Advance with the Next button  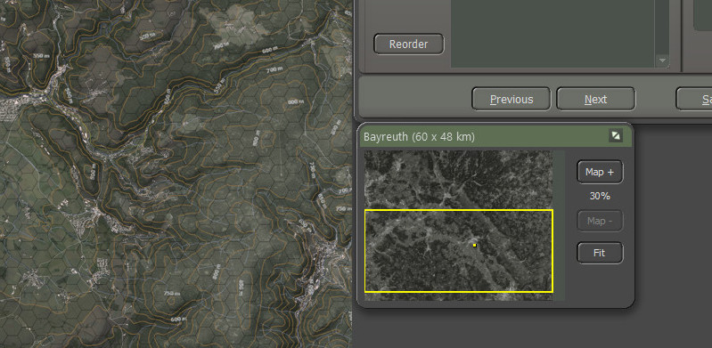(x=596, y=99)
